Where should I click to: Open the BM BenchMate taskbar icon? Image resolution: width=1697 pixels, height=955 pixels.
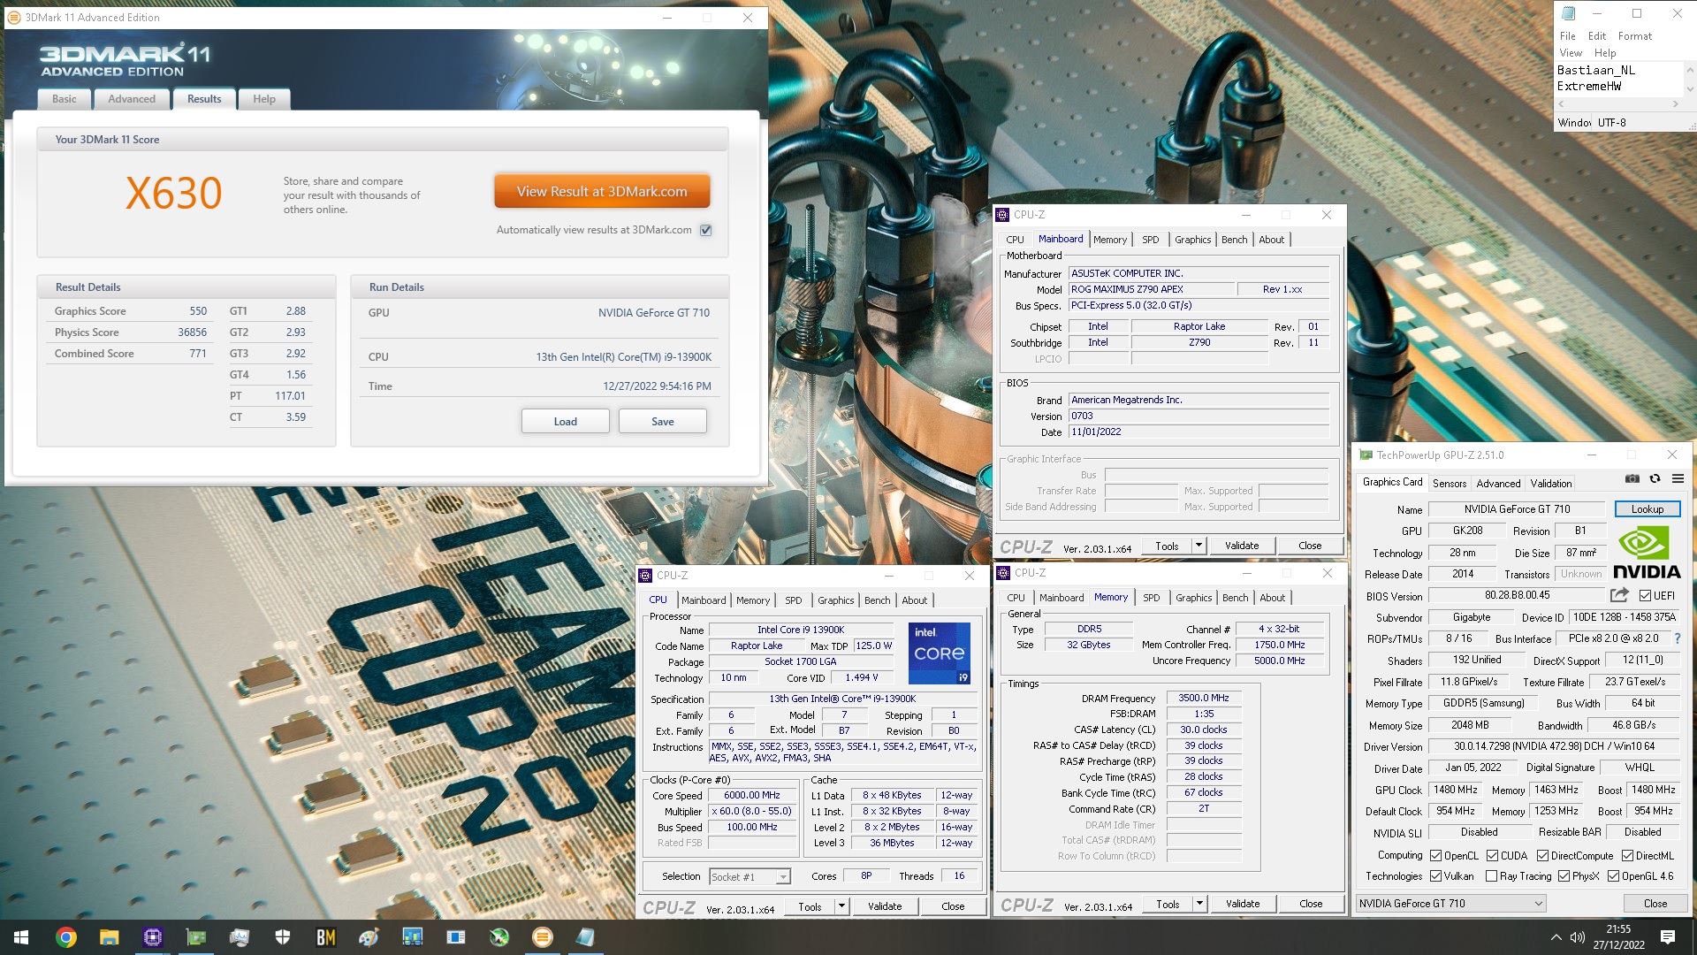(326, 937)
